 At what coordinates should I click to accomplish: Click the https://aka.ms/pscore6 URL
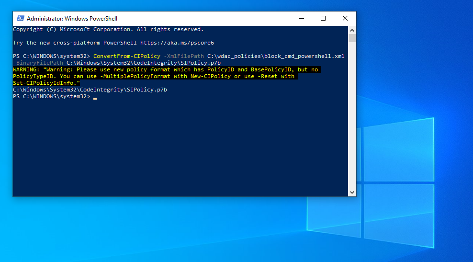point(177,43)
